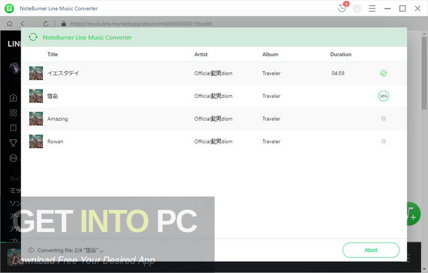Click Traveler album in 宿命 row
The width and height of the screenshot is (428, 273).
click(x=271, y=96)
